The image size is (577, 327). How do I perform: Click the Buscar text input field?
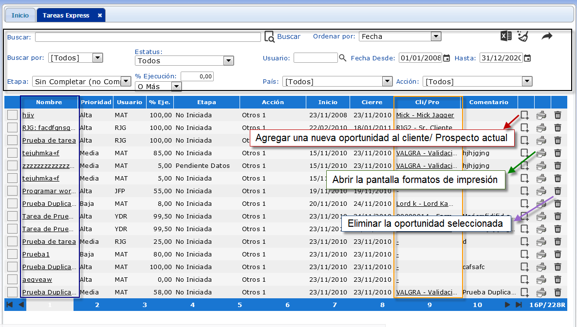point(148,37)
